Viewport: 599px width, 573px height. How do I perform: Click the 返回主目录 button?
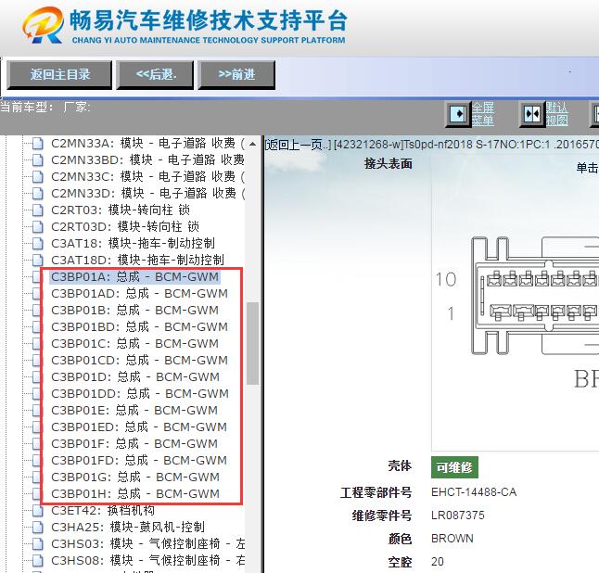tap(59, 75)
